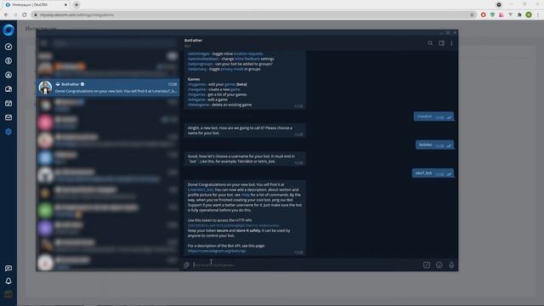Screen dimensions: 544x306
Task: Open the puzzle-piece extensions icon
Action: (519, 14)
